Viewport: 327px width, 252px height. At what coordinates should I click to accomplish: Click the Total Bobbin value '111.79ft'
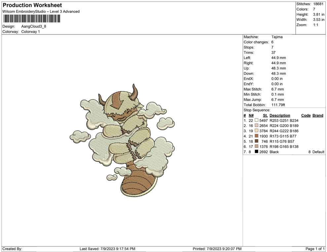tap(278, 105)
